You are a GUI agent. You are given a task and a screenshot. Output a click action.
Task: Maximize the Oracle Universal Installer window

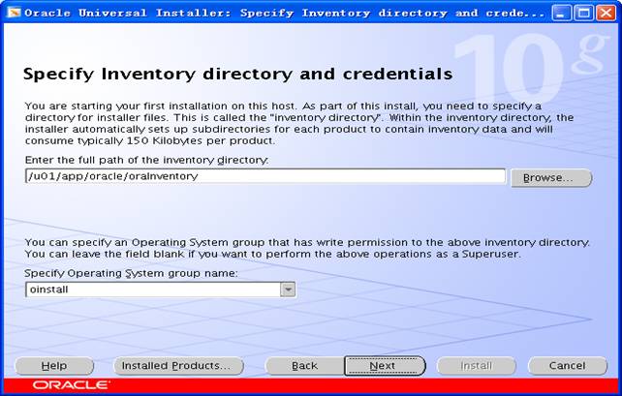click(583, 13)
